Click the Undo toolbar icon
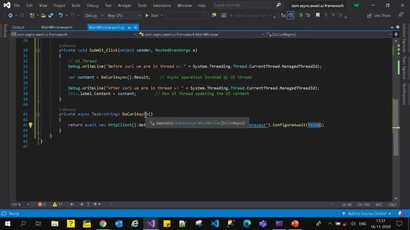Image resolution: width=410 pixels, height=230 pixels. tap(61, 15)
